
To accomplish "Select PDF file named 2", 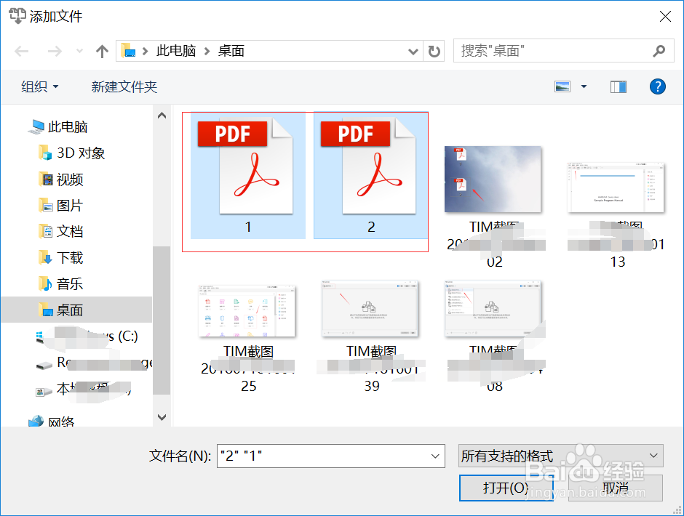I will tap(371, 176).
